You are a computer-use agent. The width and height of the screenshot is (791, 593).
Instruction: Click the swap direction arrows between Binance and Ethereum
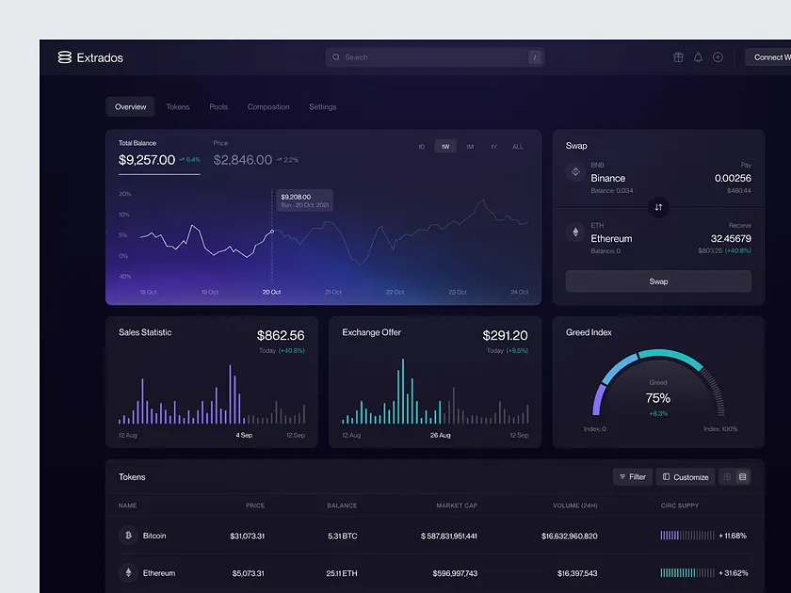click(x=658, y=207)
